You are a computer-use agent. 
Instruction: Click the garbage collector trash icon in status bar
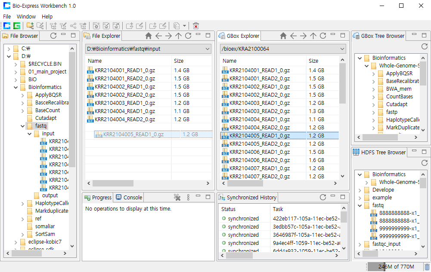pos(427,266)
